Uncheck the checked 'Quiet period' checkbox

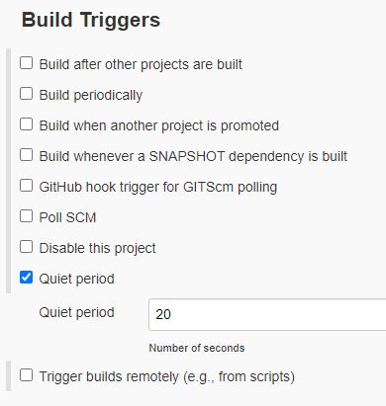click(x=26, y=278)
